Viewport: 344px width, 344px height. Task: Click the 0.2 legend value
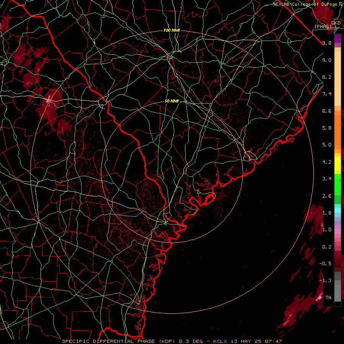coord(327,247)
